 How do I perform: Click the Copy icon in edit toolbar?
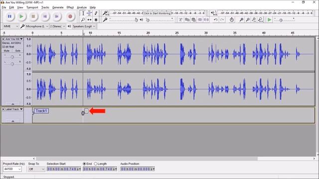[x=187, y=20]
